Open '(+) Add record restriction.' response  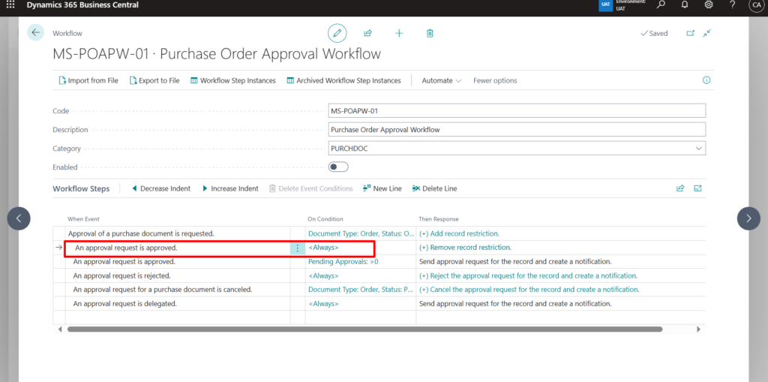coord(460,233)
